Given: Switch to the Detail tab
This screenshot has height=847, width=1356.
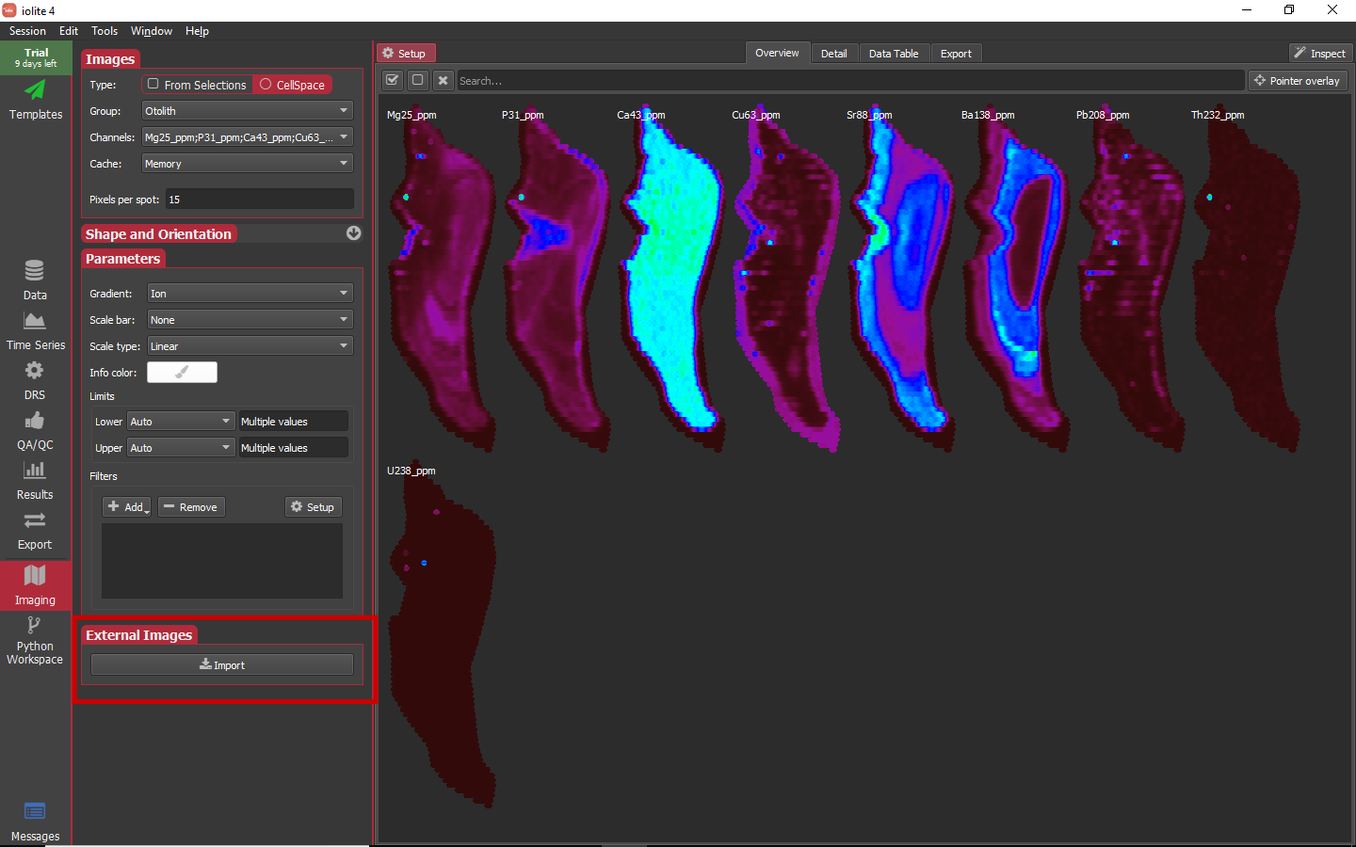Looking at the screenshot, I should 834,54.
